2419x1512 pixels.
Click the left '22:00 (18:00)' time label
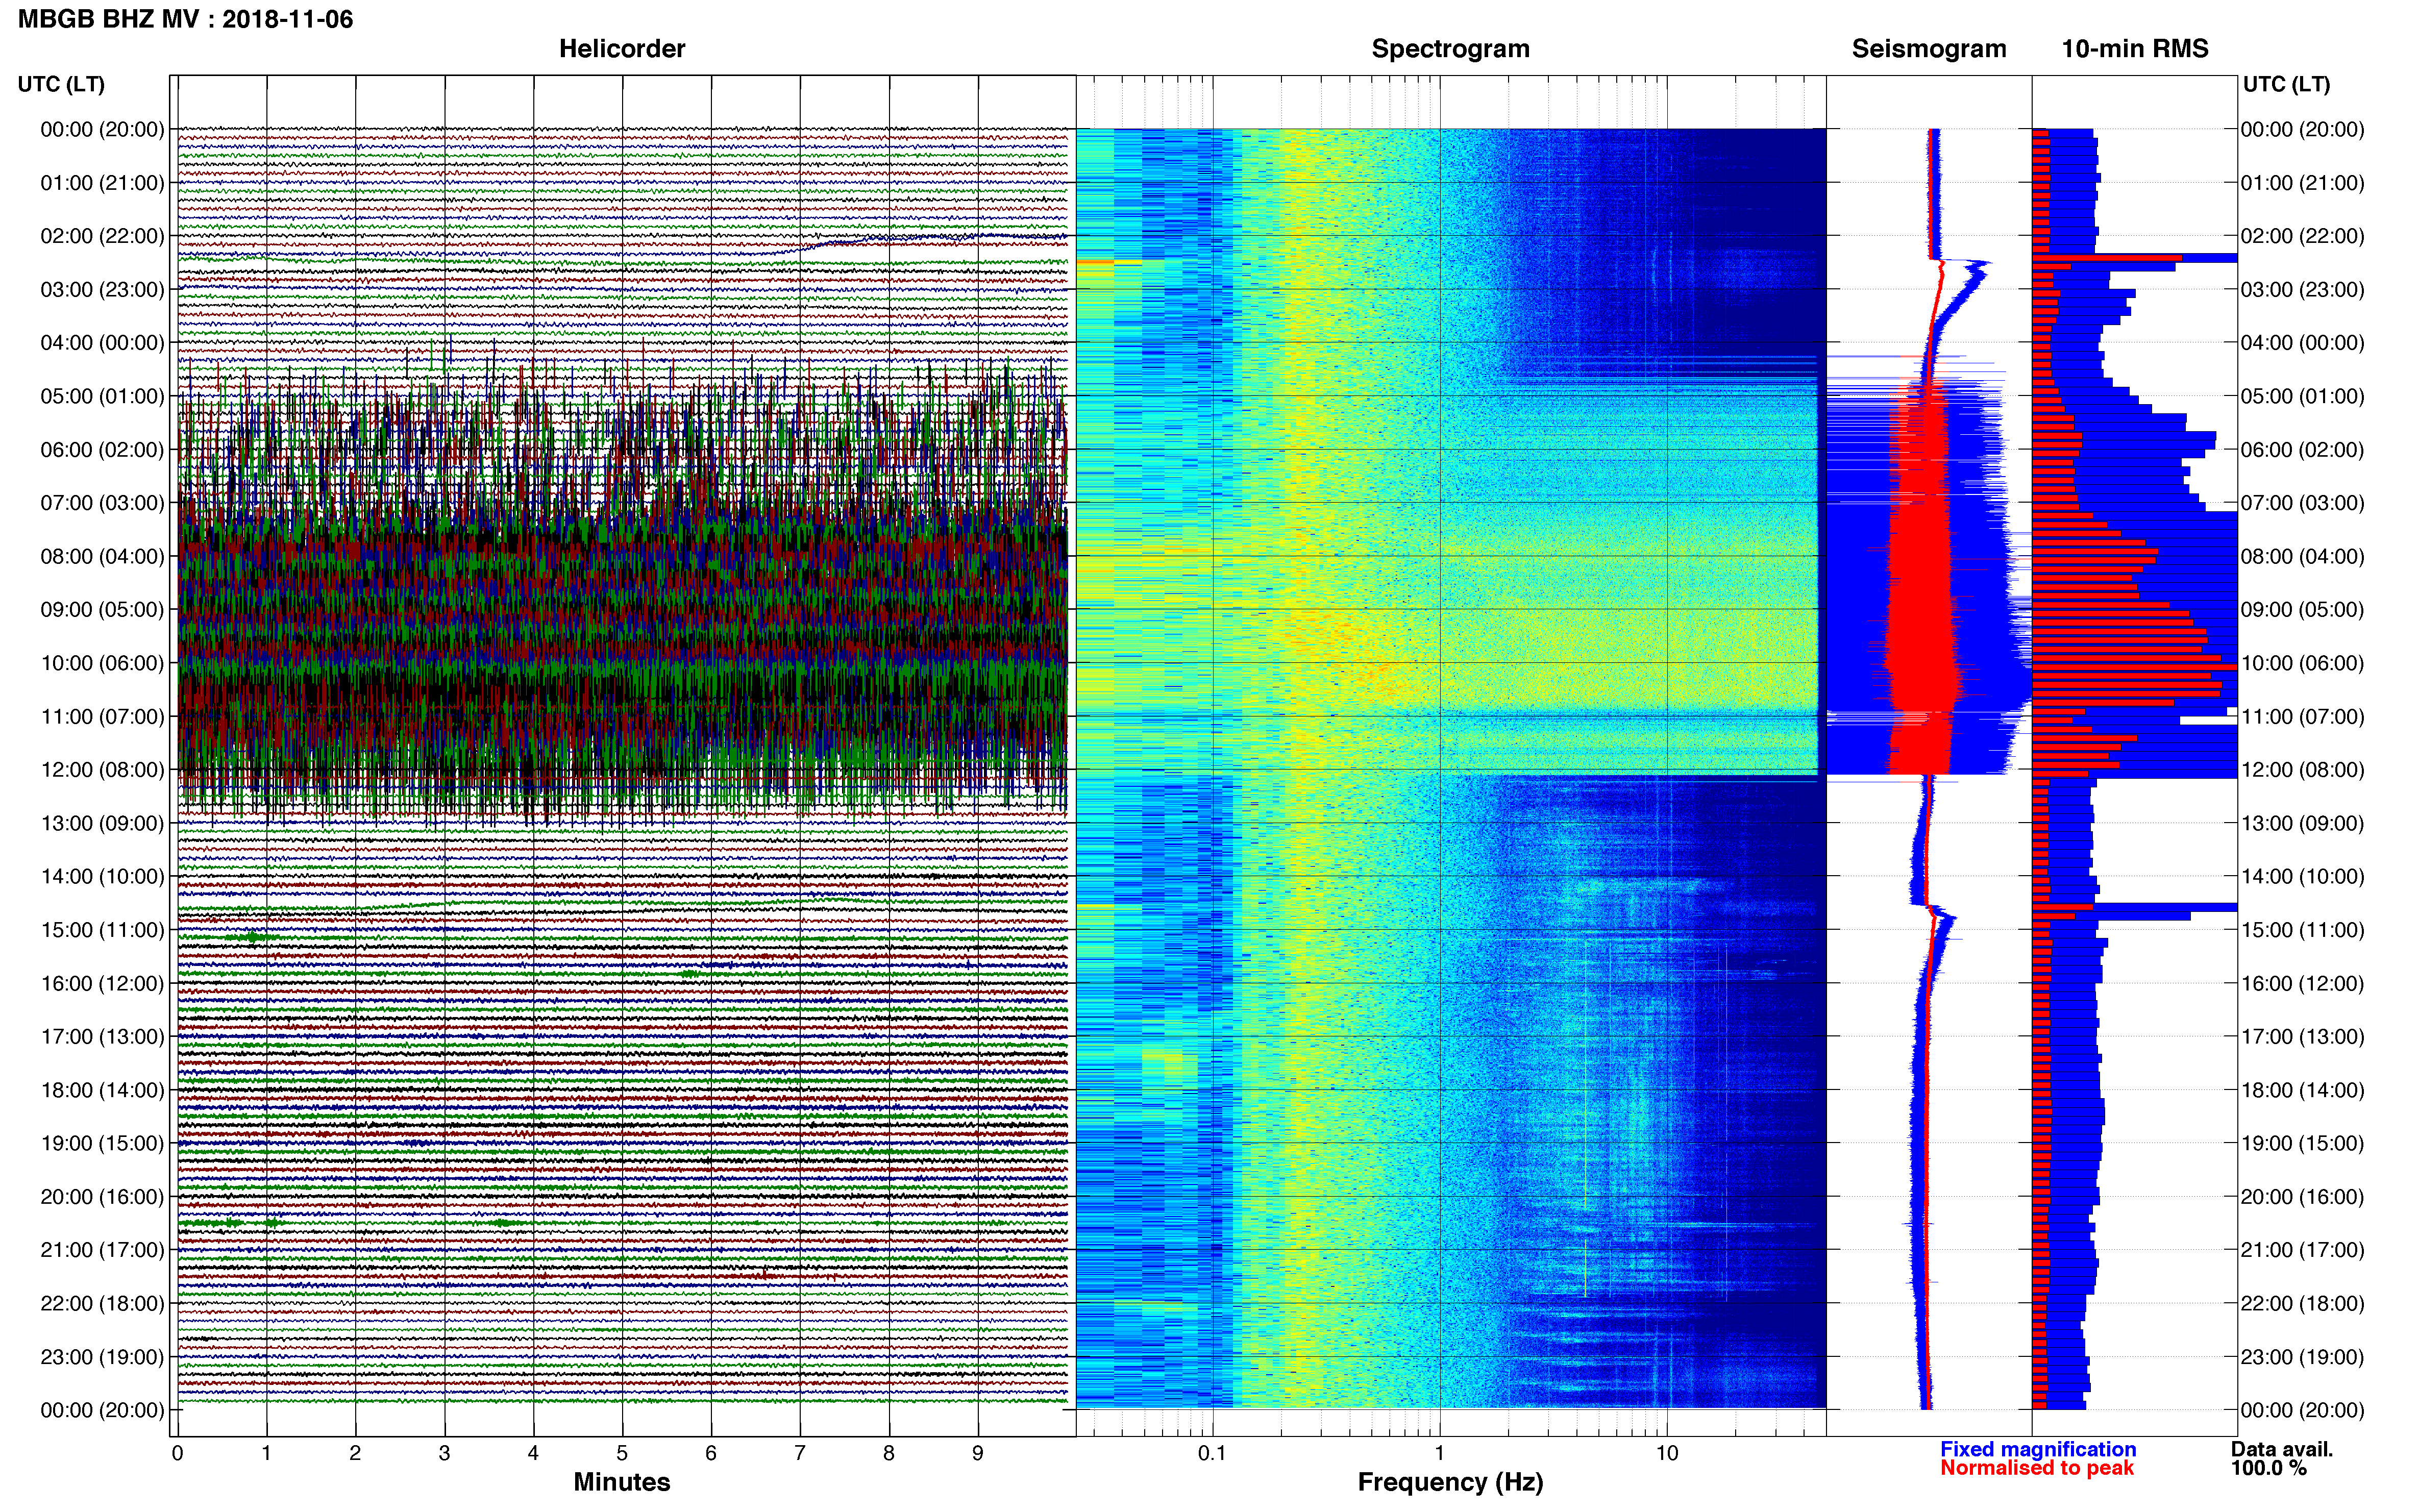102,1304
